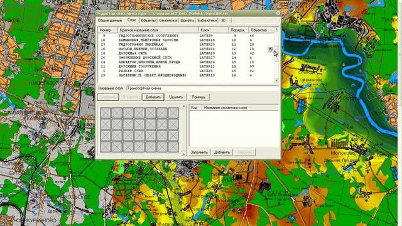Open help with the Помощь button
402x226 pixels.
(198, 97)
